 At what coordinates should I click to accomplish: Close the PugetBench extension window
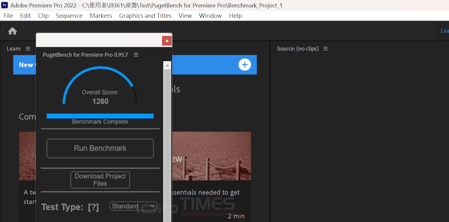(x=167, y=41)
